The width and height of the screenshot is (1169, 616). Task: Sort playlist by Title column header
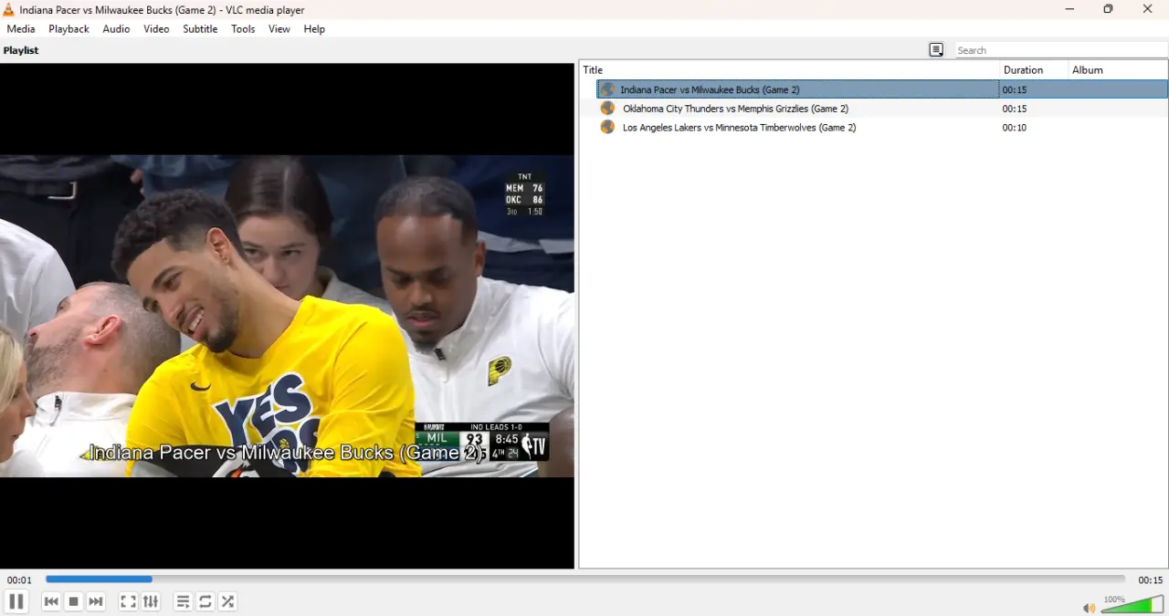coord(789,70)
